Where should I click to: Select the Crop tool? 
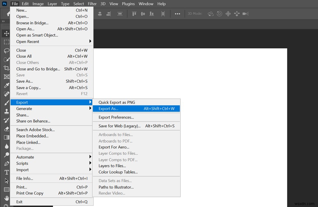[6, 68]
